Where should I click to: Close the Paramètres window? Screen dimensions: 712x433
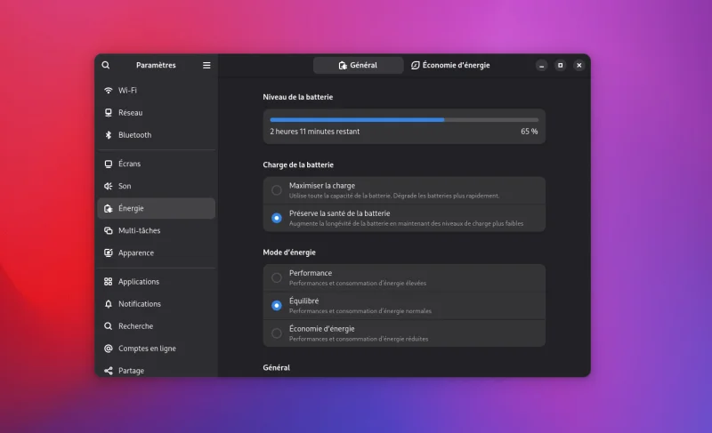pos(579,65)
